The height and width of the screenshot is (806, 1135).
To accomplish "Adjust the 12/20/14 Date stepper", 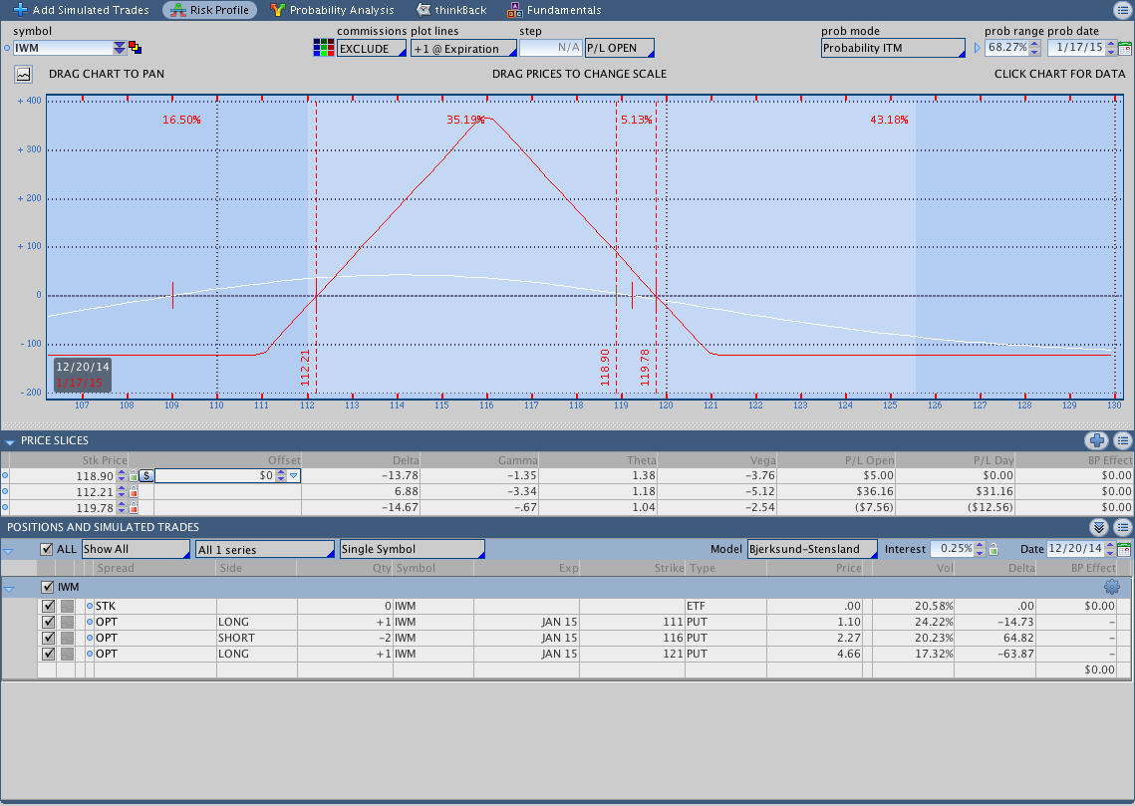I will [1110, 549].
